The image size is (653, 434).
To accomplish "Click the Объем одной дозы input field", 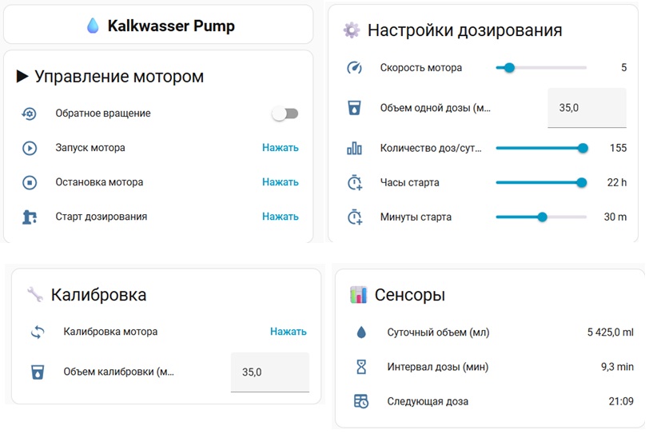I will click(x=586, y=108).
